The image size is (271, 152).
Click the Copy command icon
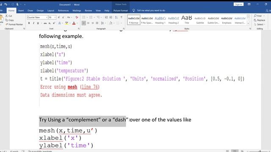pos(7,20)
